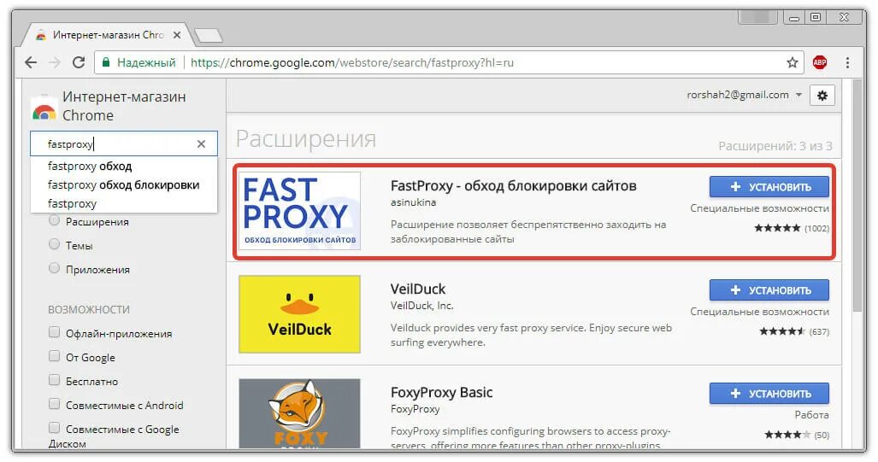Click the page vertical scrollbar thumb
Viewport: 878px width, 462px height.
(857, 196)
